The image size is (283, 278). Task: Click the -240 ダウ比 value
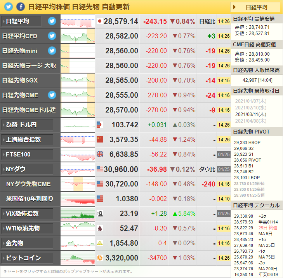click(x=208, y=184)
